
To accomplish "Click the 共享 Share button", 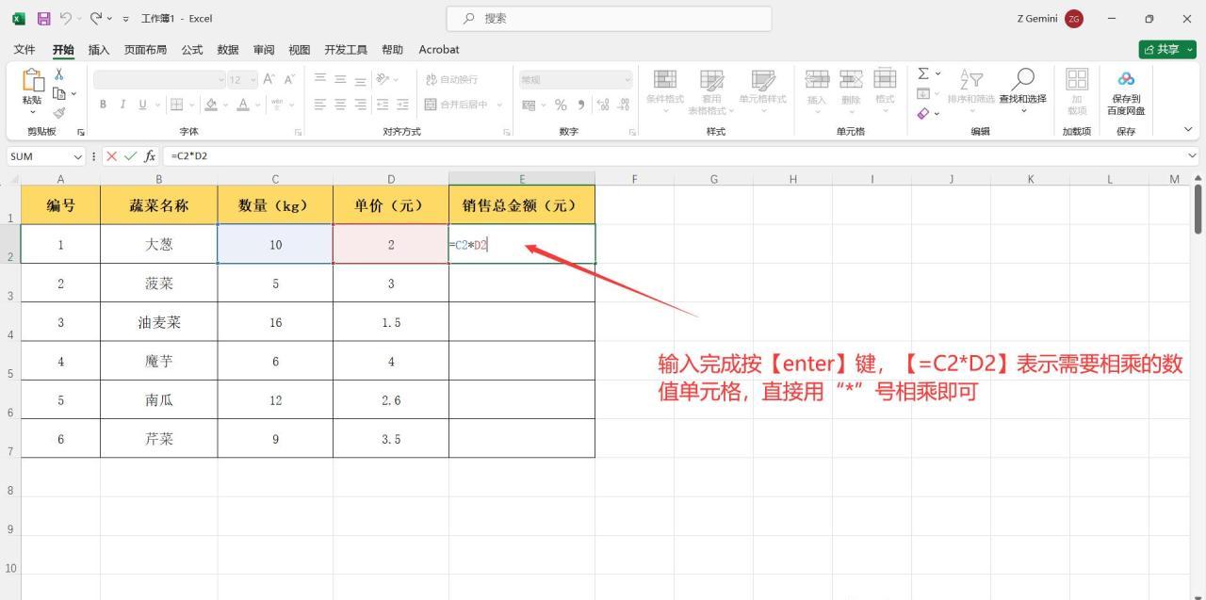I will [1167, 49].
